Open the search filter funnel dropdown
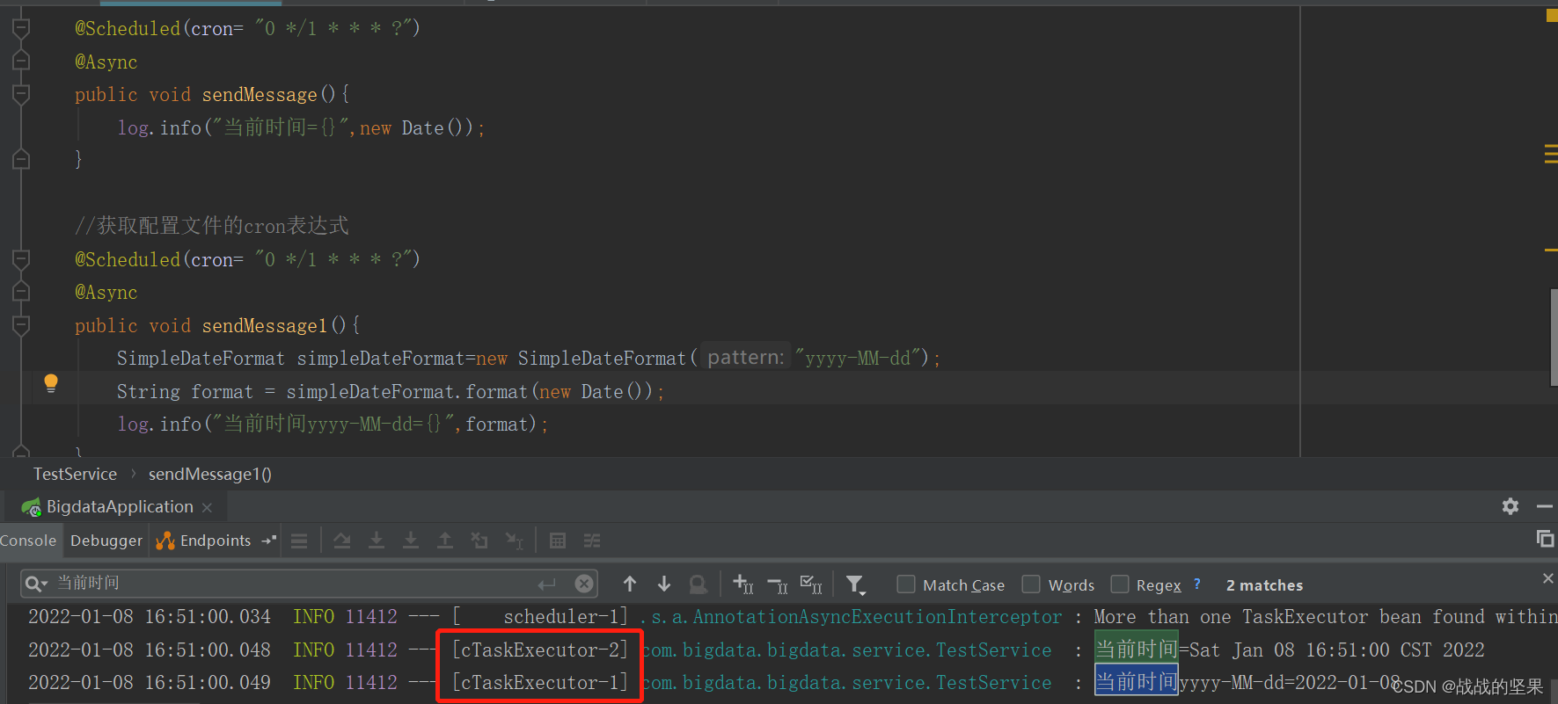Viewport: 1558px width, 704px height. click(856, 584)
